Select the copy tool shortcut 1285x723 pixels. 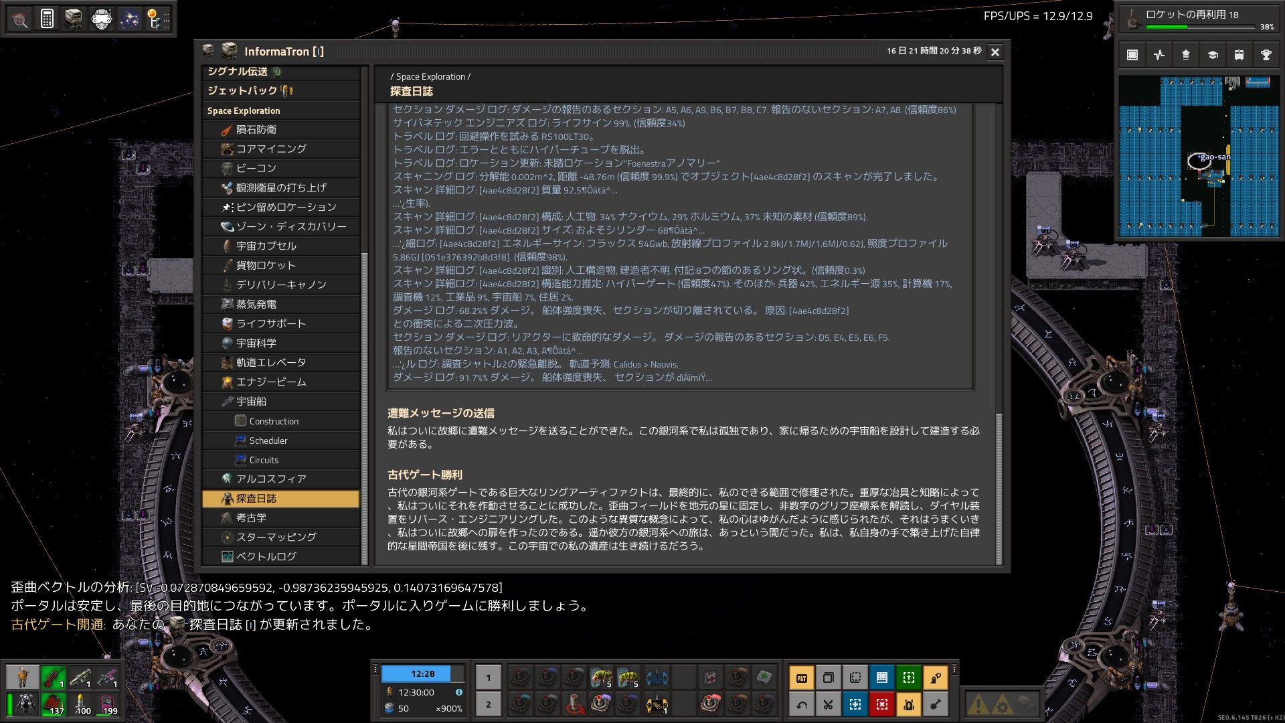click(x=829, y=677)
